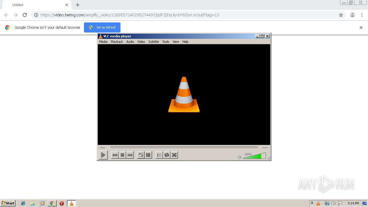Screen dimensions: 368x207
Task: Dismiss the default browser notification bar
Action: coord(361,28)
